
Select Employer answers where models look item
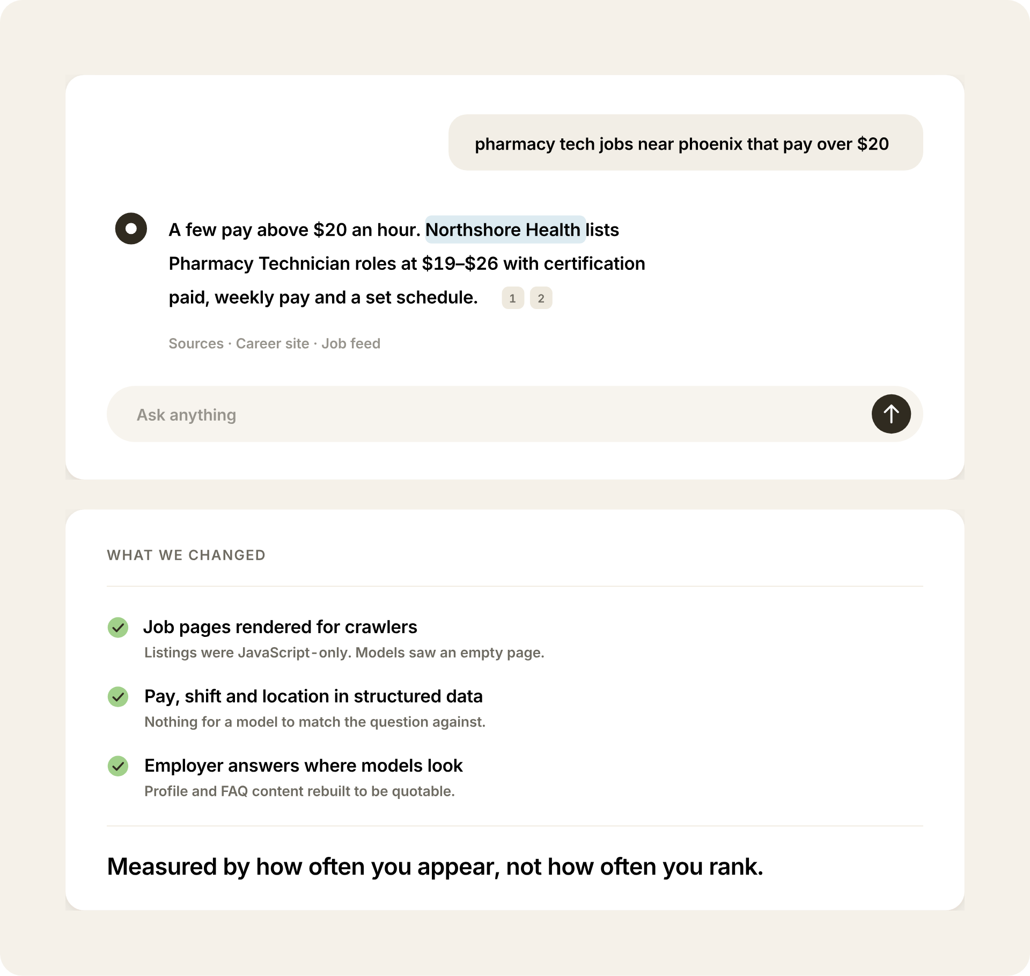[303, 765]
